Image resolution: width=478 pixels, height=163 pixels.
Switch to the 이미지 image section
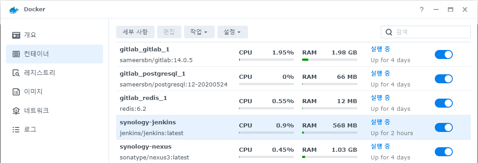54,92
